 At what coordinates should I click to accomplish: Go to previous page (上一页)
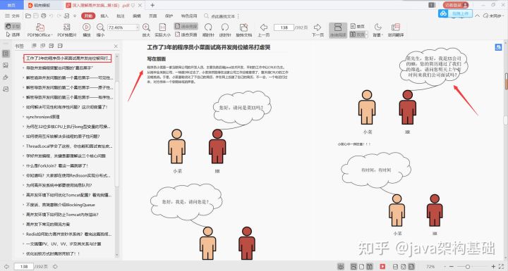pos(264,30)
